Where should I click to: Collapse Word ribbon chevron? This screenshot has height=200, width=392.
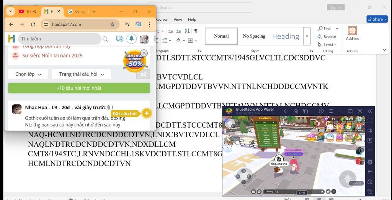(384, 50)
